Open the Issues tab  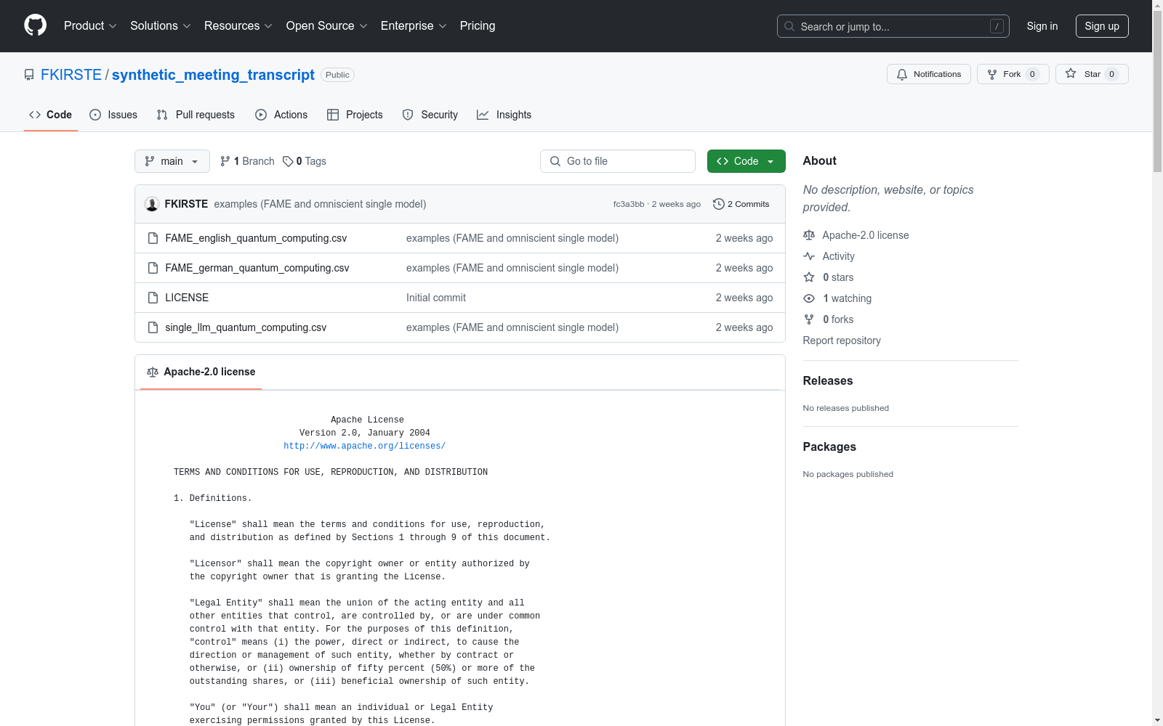113,115
